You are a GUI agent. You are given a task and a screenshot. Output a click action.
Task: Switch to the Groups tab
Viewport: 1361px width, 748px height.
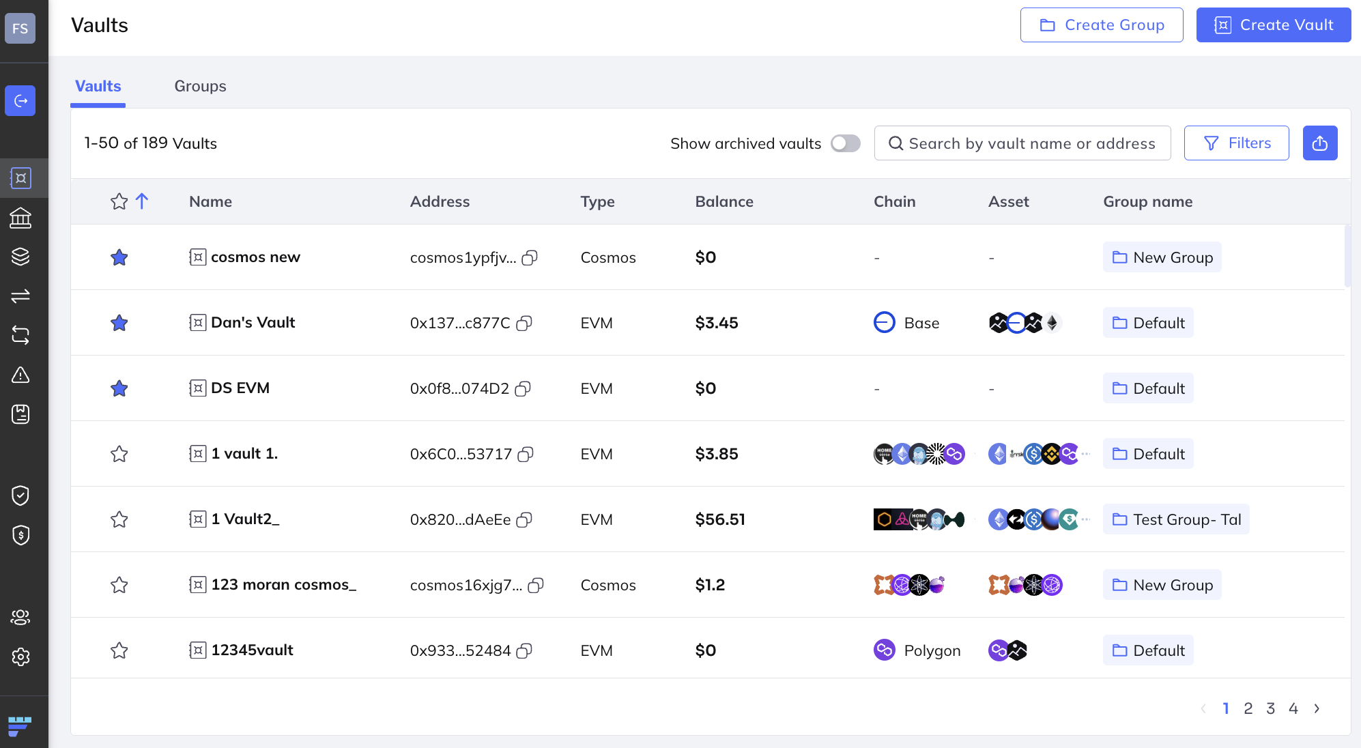coord(200,86)
